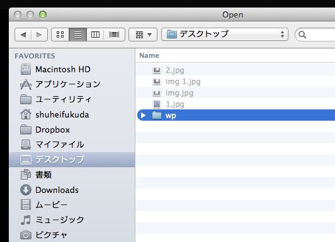This screenshot has height=242, width=335.
Task: Open Downloads in sidebar
Action: point(72,190)
